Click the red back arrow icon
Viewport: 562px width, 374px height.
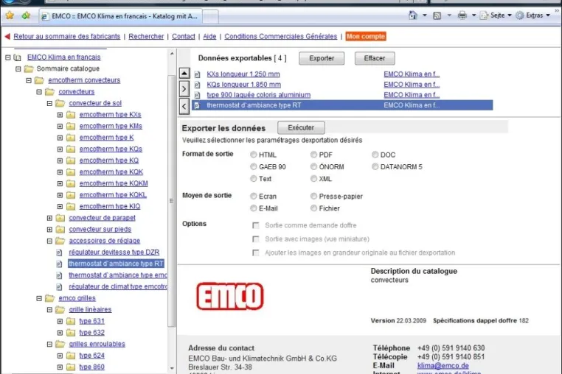tap(7, 36)
